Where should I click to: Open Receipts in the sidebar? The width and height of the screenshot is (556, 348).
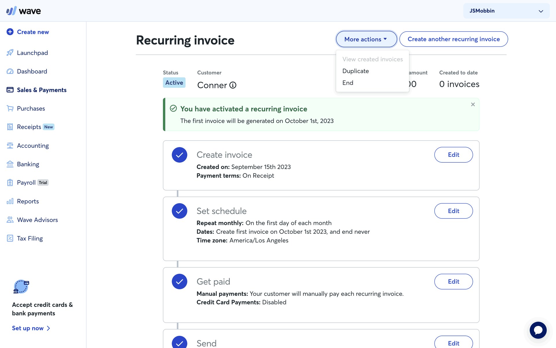click(x=29, y=127)
